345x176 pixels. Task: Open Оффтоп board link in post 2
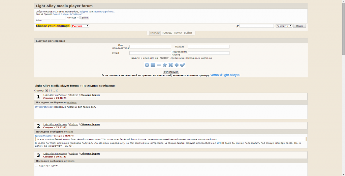coord(74,125)
